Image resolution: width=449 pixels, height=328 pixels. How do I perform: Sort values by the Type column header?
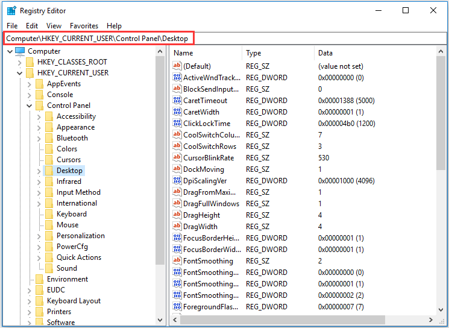coord(278,53)
